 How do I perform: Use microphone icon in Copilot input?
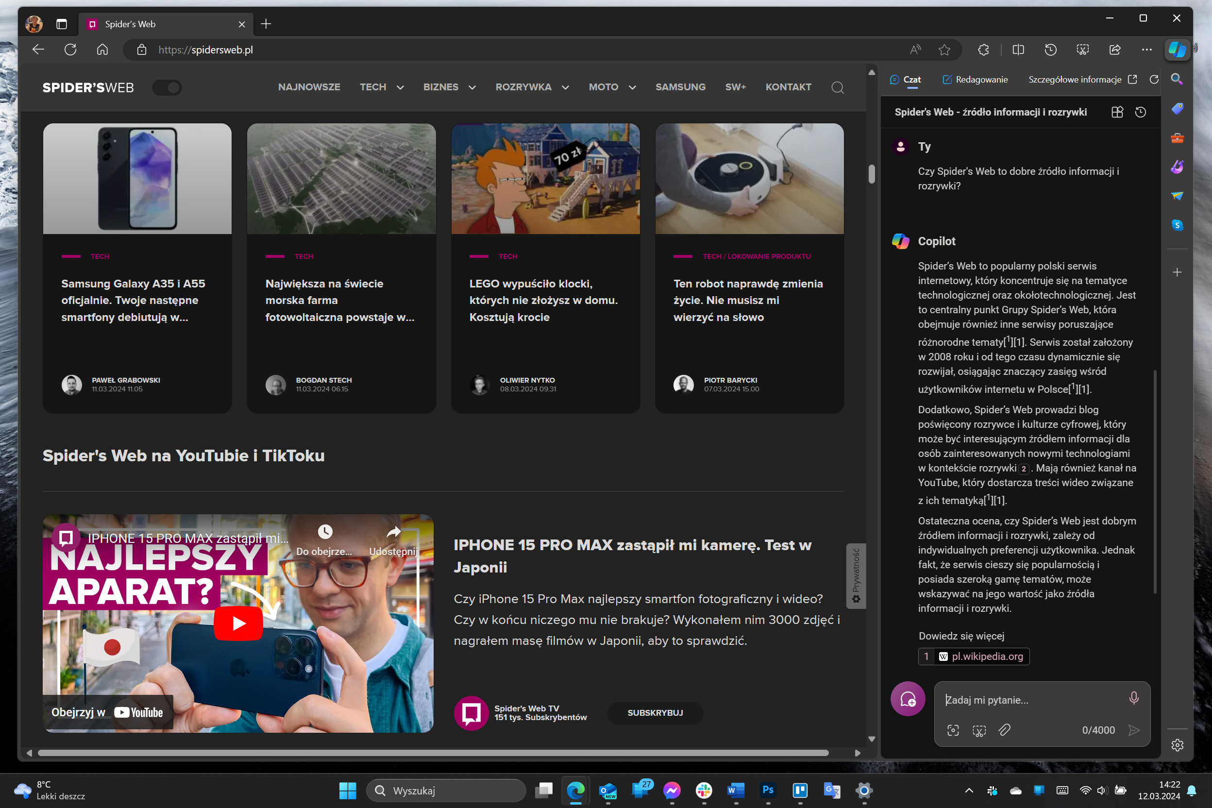tap(1133, 698)
